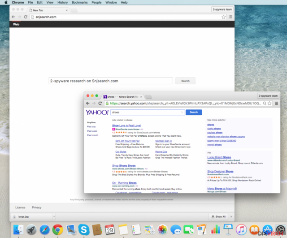Open the Maps icon in the dock

click(149, 229)
